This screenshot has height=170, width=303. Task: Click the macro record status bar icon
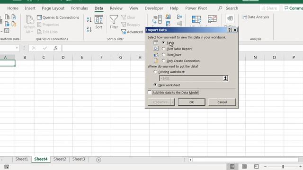(7, 167)
